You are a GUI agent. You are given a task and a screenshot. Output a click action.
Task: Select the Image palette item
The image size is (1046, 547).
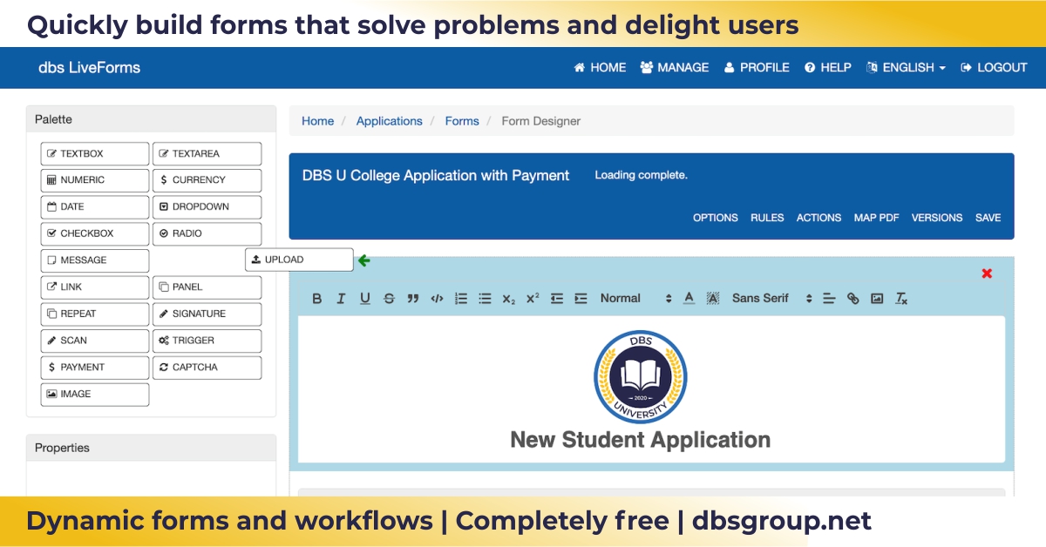coord(95,395)
